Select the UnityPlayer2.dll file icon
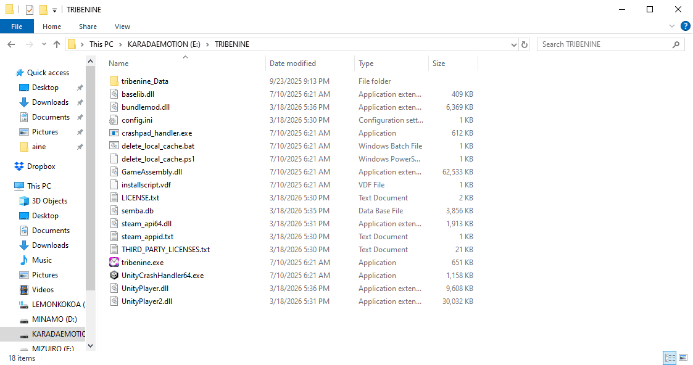Image resolution: width=693 pixels, height=365 pixels. click(x=114, y=301)
